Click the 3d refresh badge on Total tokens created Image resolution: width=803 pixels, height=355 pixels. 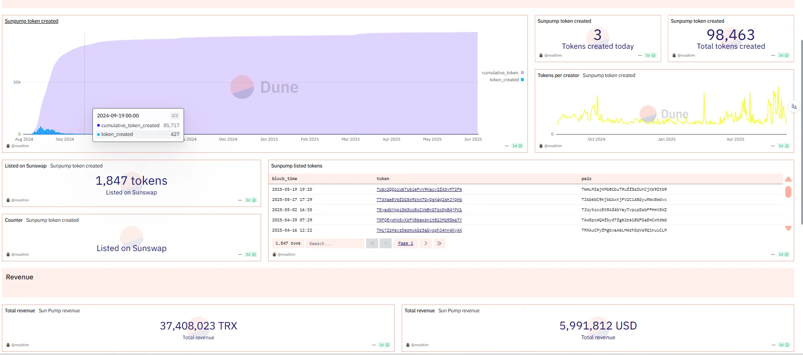[783, 55]
